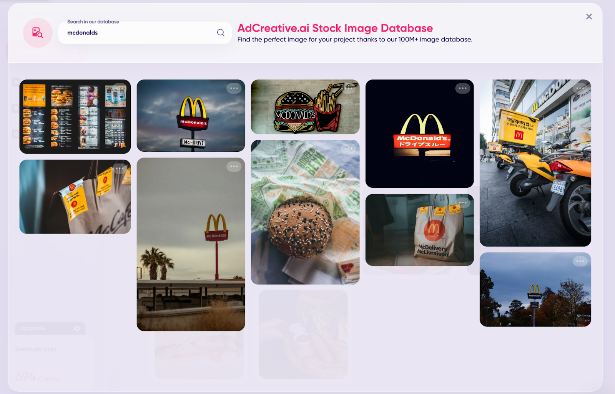615x394 pixels.
Task: Open three-dot menu on delivery scooters image
Action: point(580,88)
